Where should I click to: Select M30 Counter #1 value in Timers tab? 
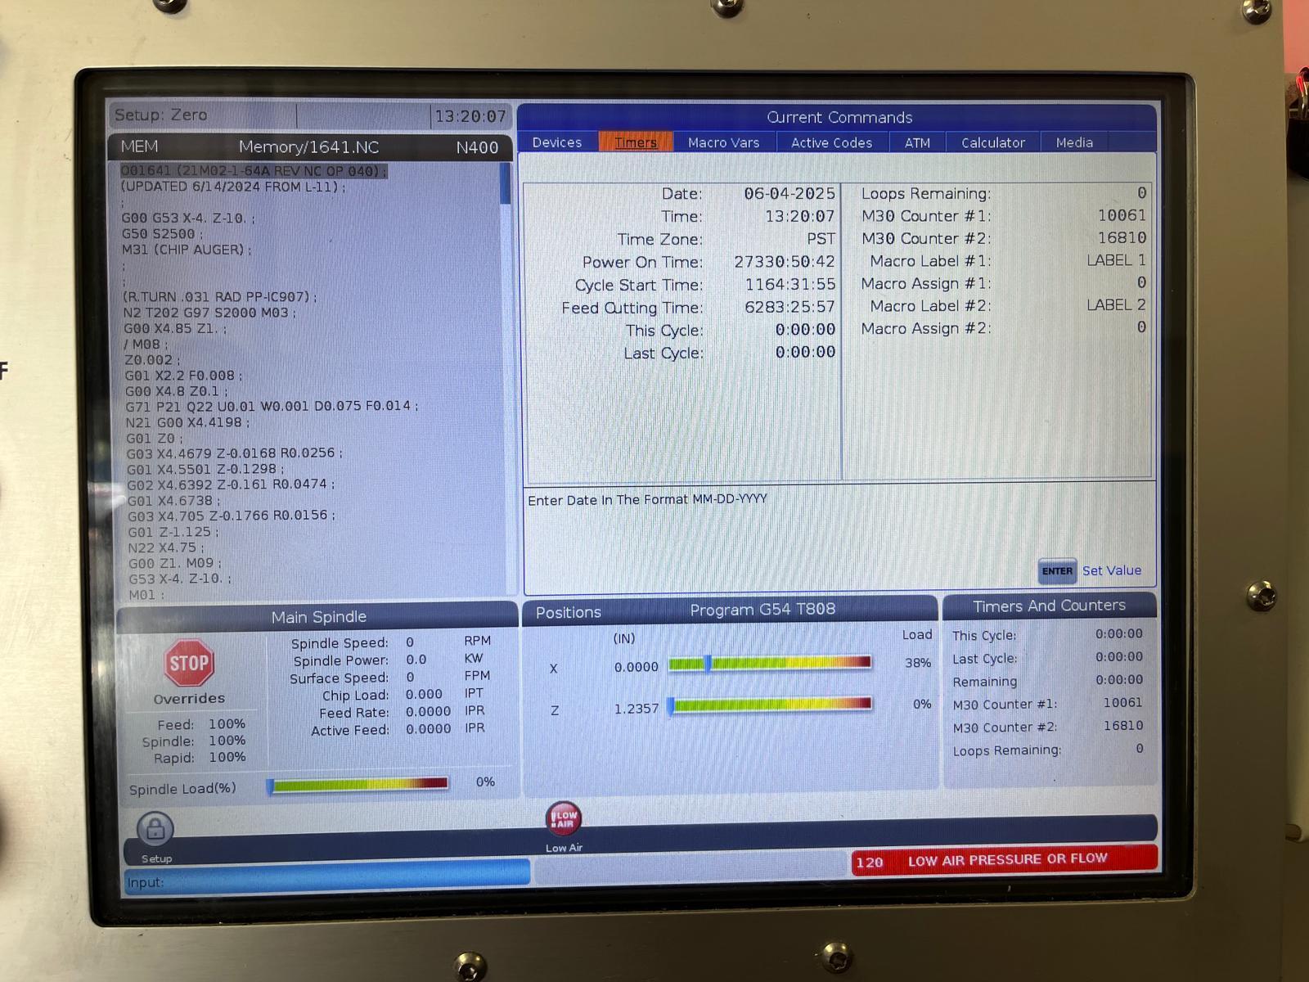1122,215
